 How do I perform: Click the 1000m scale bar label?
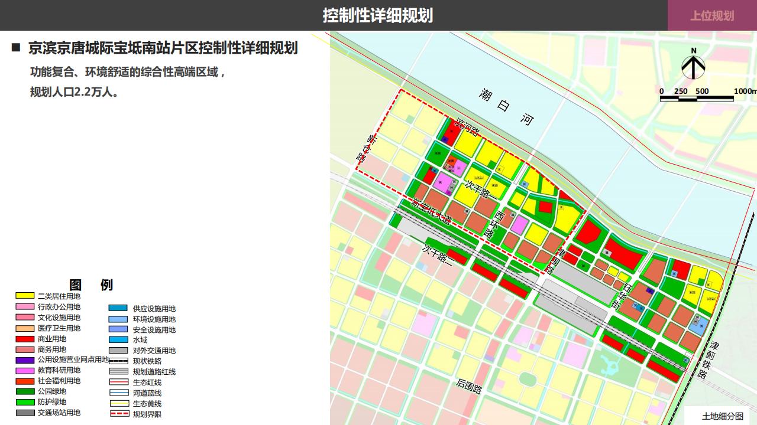point(746,91)
